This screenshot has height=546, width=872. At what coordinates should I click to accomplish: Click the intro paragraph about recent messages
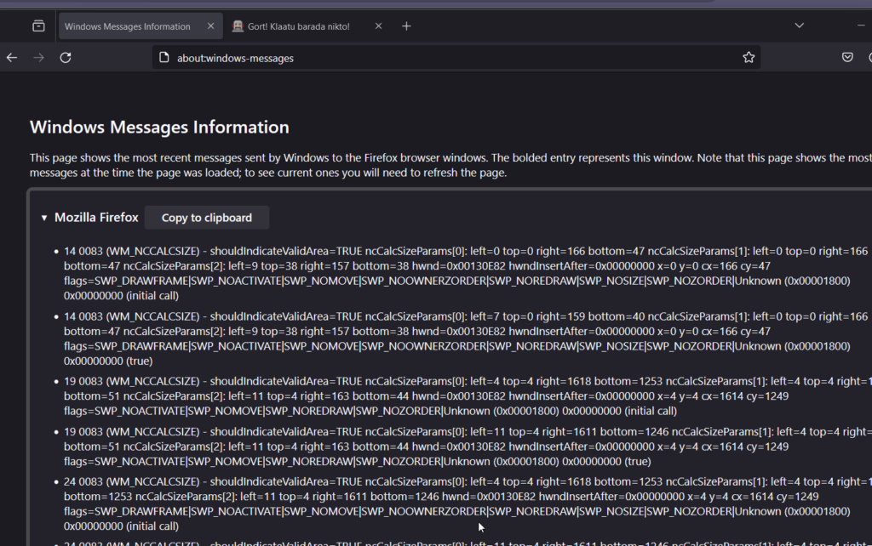450,165
